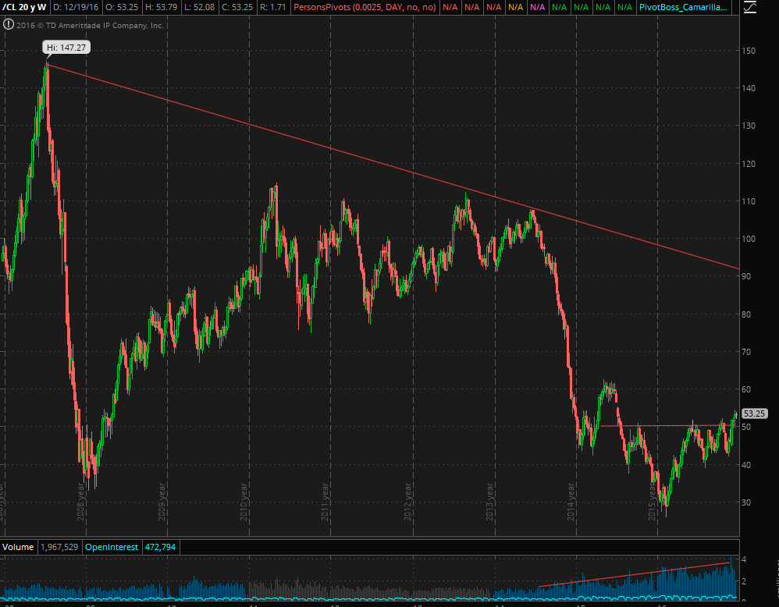Click the open interest value 472,794

click(162, 547)
